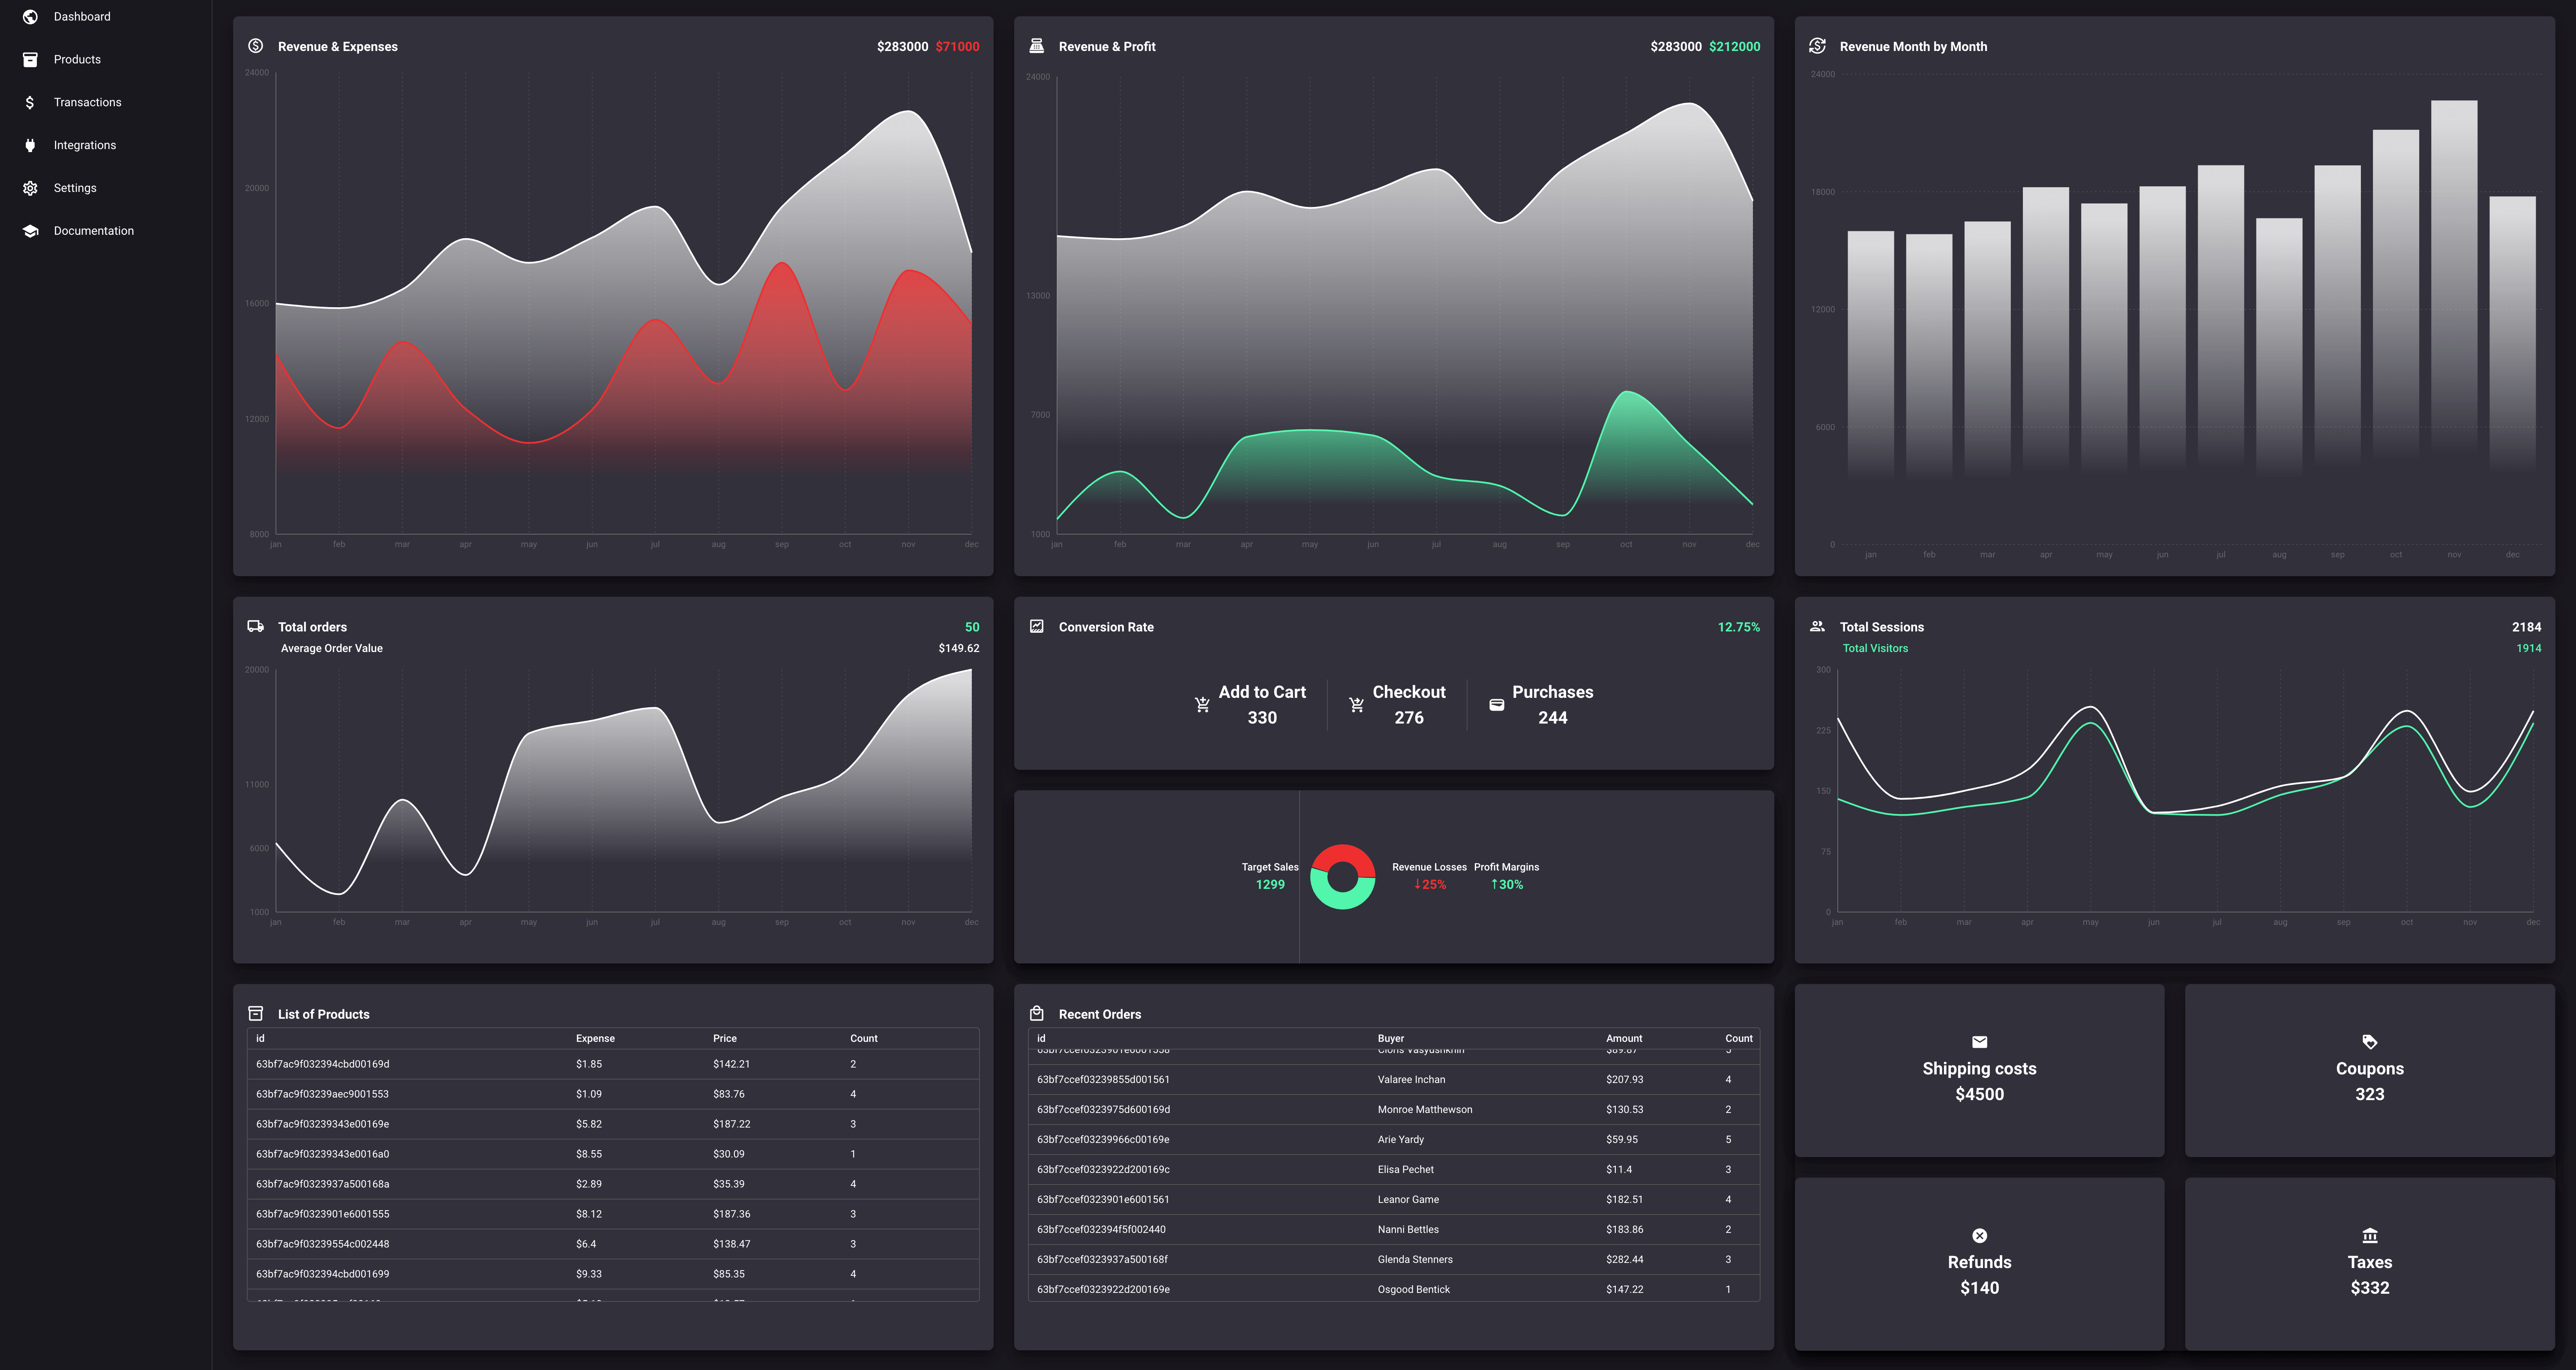Click the Integrations plug icon

tap(30, 145)
